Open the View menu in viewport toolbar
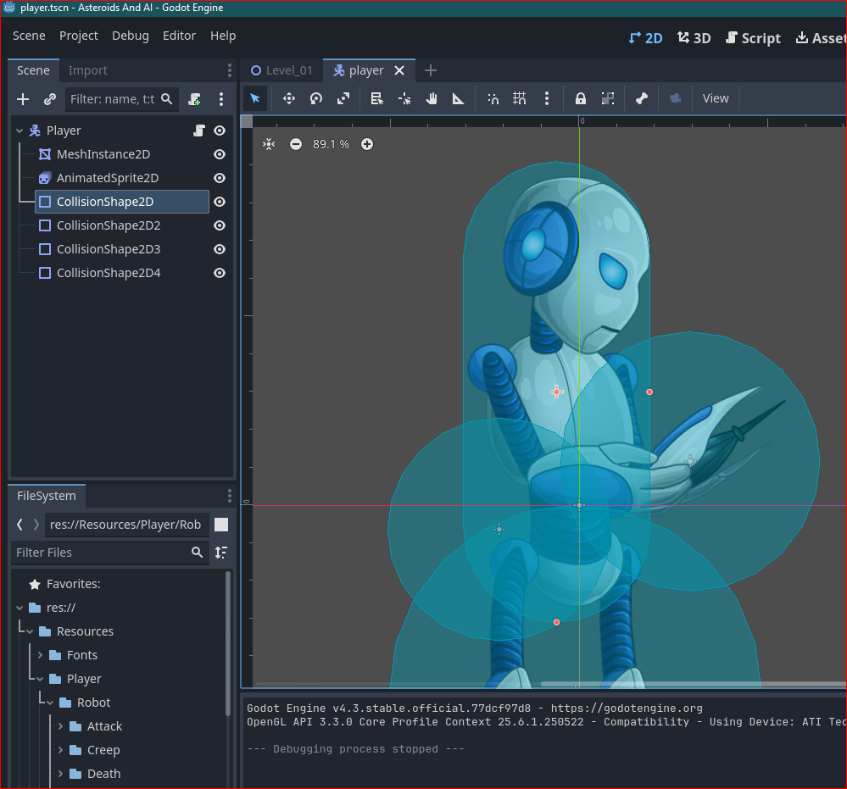The image size is (847, 789). pos(716,98)
